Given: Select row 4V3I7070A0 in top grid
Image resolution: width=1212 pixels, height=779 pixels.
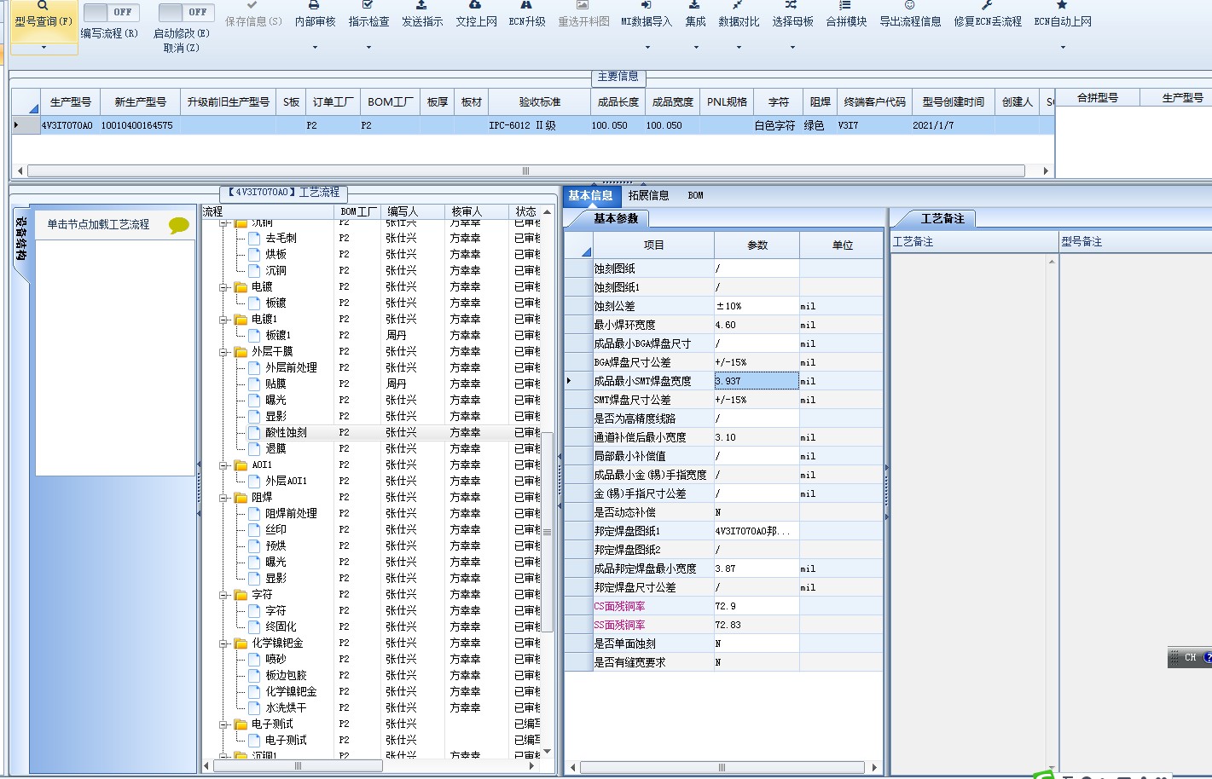Looking at the screenshot, I should coord(533,125).
